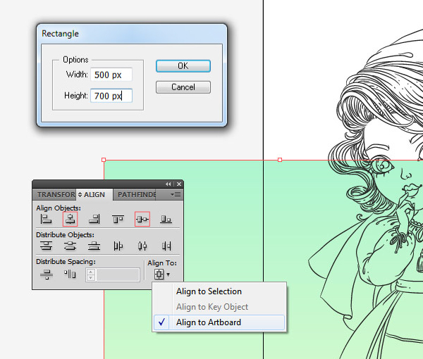423x359 pixels.
Task: Collapse the Align panel with double arrows
Action: tap(168, 184)
